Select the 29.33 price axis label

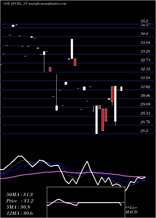[x=145, y=113]
